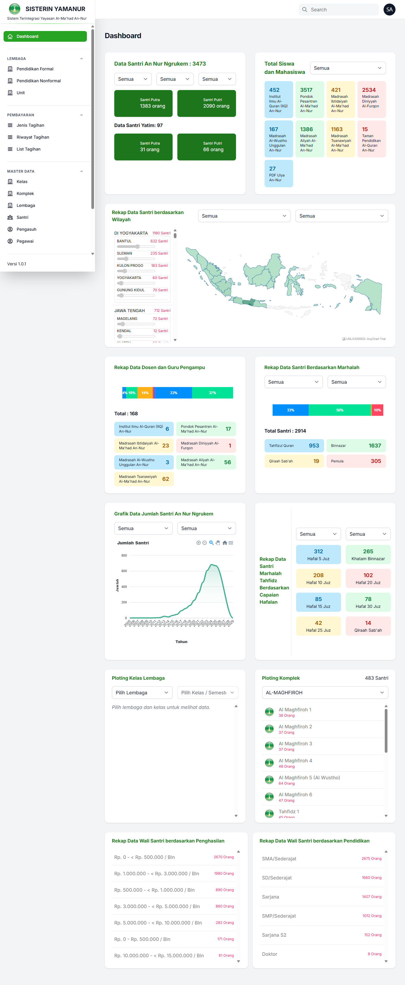Select the chart panning hand tool
Screen dimensions: 405x985
click(x=218, y=543)
